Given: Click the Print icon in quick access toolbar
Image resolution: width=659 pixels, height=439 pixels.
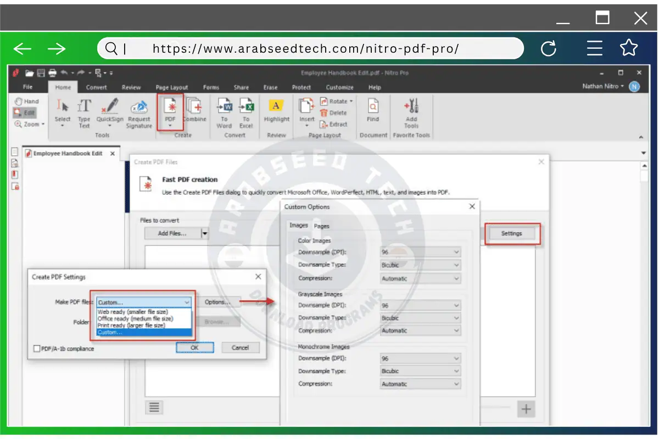Looking at the screenshot, I should point(53,72).
